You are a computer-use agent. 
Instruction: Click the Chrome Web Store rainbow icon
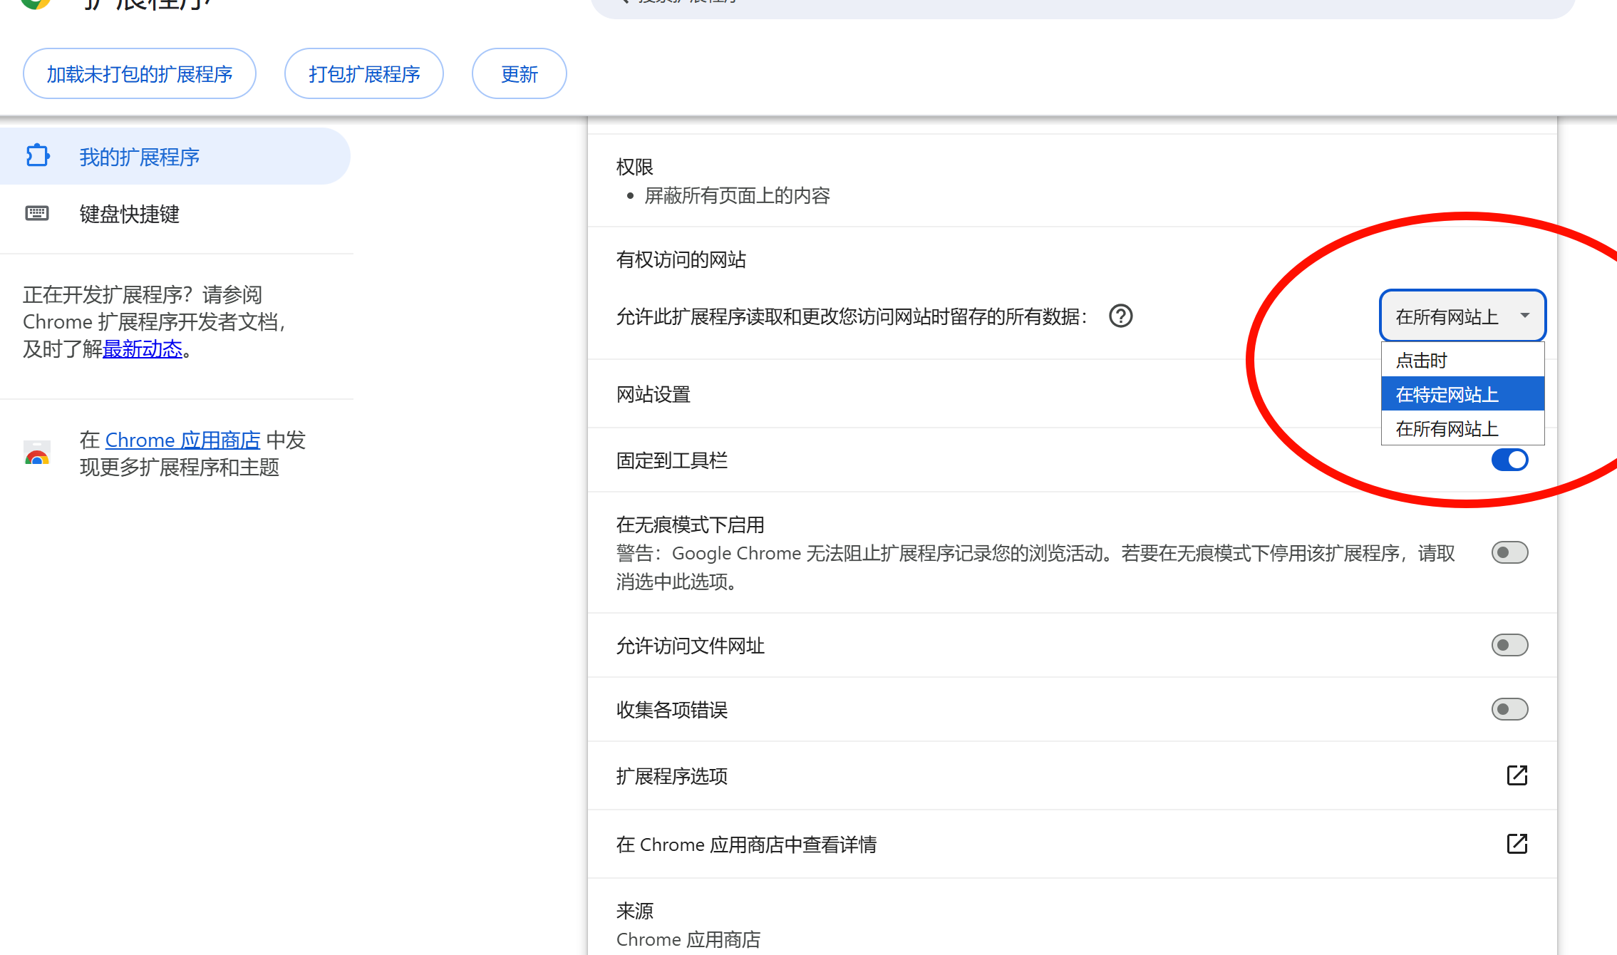(37, 454)
